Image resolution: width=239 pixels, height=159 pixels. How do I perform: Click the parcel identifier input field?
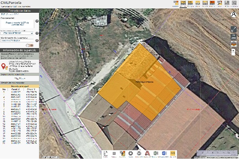[17, 41]
